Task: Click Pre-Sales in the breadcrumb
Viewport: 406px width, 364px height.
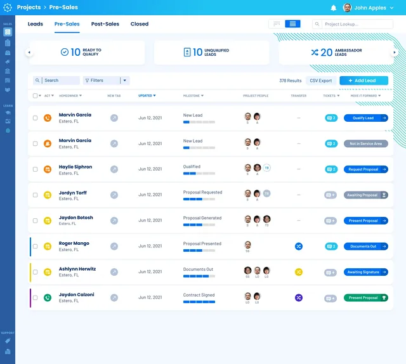Action: tap(63, 7)
